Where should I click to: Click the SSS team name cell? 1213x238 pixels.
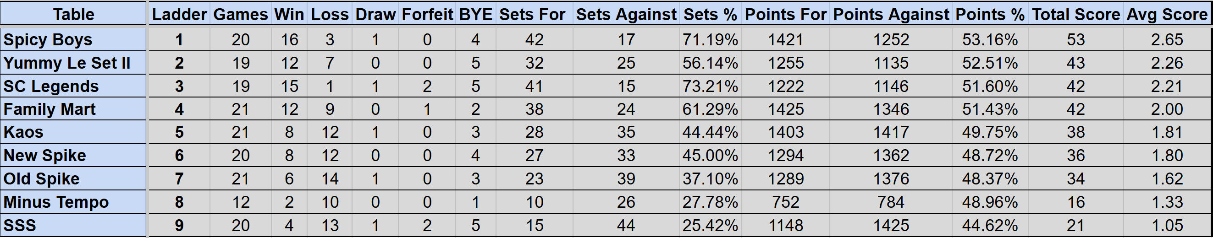pos(73,225)
